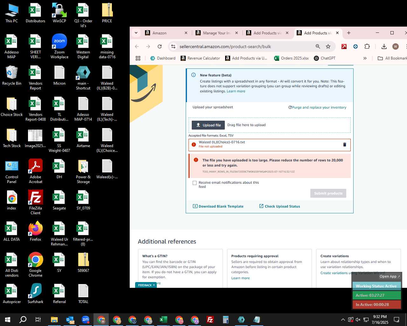Open the WinSCP desktop icon
Image resolution: width=407 pixels, height=326 pixels.
coord(59,13)
